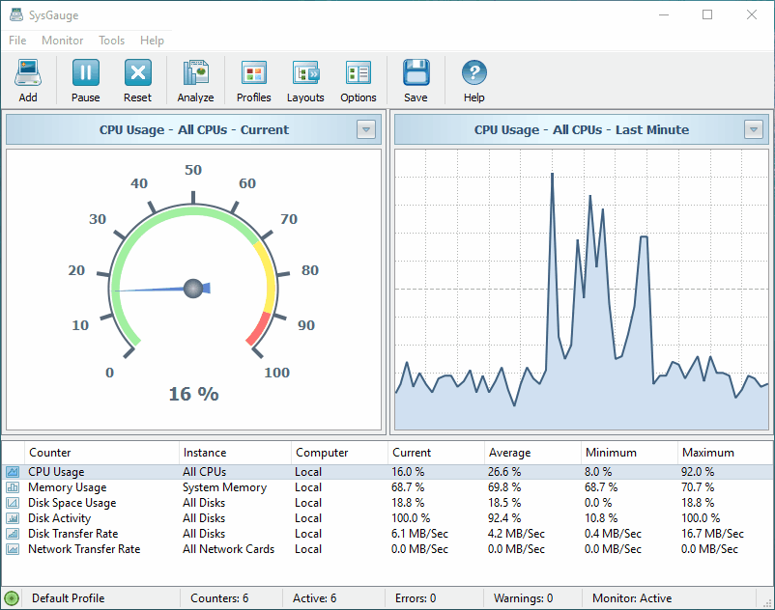Screen dimensions: 775x610
Task: Click the All Network Cards instance cell
Action: click(x=228, y=549)
